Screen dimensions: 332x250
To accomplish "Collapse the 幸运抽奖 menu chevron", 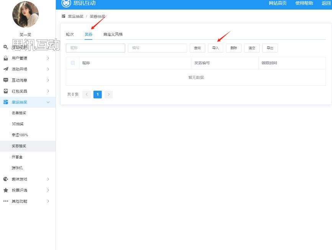I will (x=48, y=102).
